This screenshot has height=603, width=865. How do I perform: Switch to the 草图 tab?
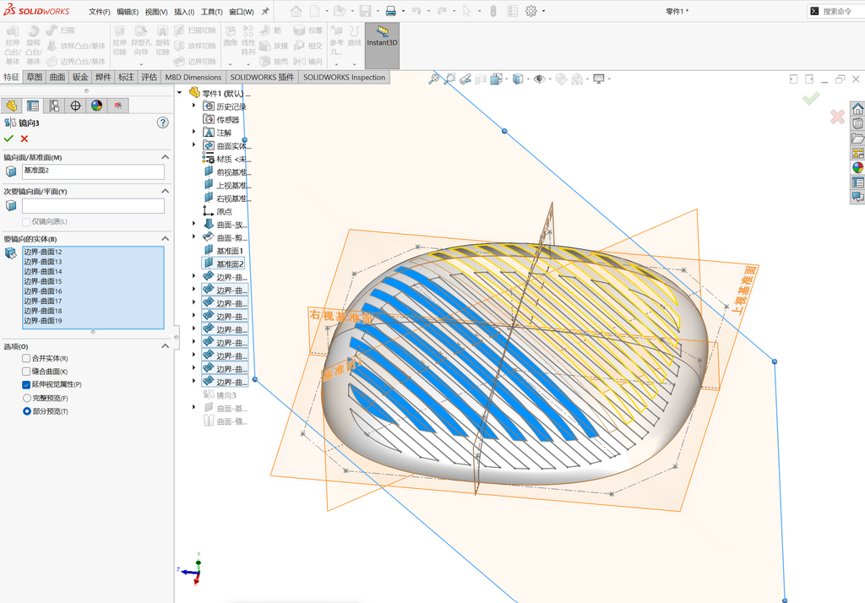pyautogui.click(x=34, y=77)
